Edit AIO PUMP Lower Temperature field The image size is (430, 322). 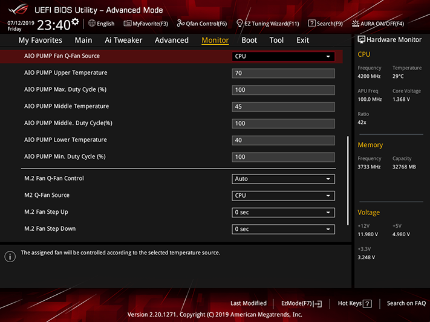click(x=283, y=140)
